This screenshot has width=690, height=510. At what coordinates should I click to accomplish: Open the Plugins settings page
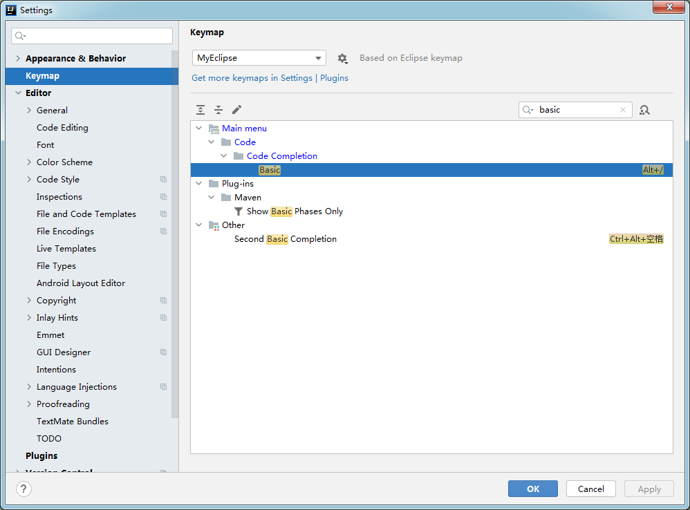click(x=41, y=456)
